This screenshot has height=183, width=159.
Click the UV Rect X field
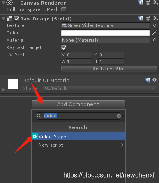[x=79, y=55]
